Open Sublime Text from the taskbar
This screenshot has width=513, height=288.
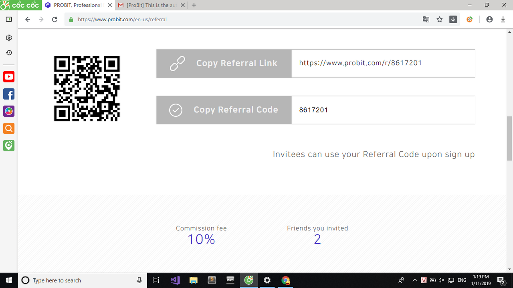(x=212, y=280)
